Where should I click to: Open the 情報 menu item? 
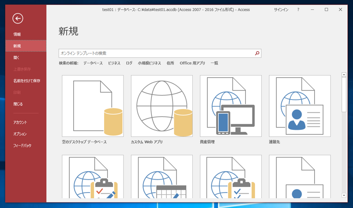click(26, 34)
